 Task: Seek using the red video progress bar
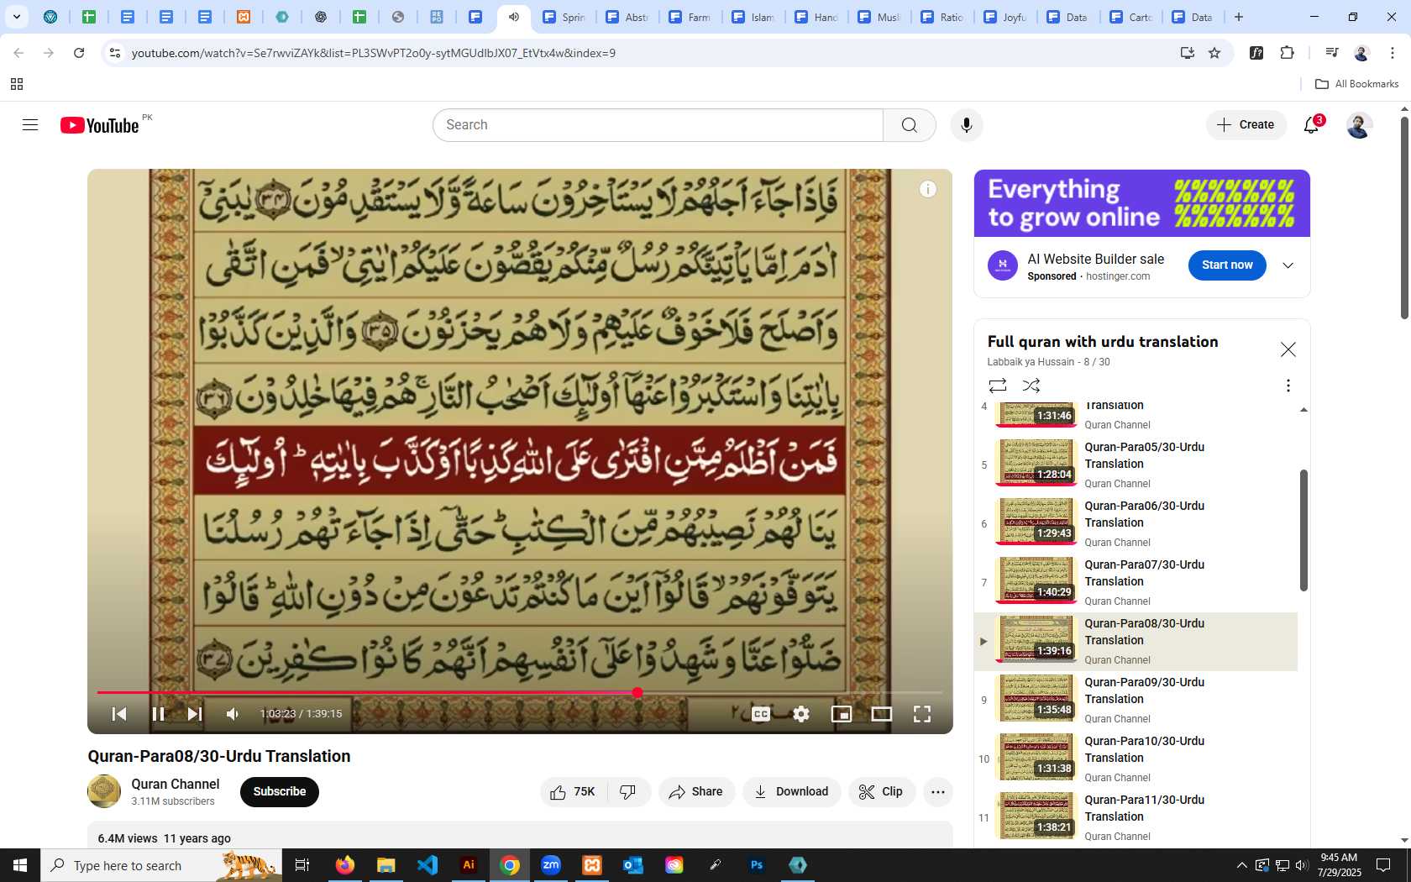coord(519,693)
